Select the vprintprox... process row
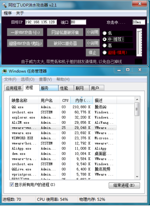 [63, 174]
